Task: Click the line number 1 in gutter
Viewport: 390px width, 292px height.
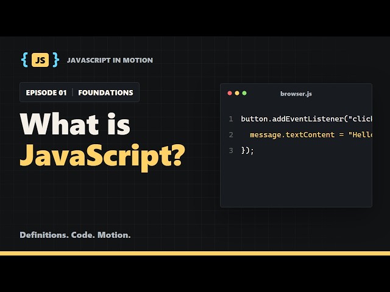Action: pos(231,119)
